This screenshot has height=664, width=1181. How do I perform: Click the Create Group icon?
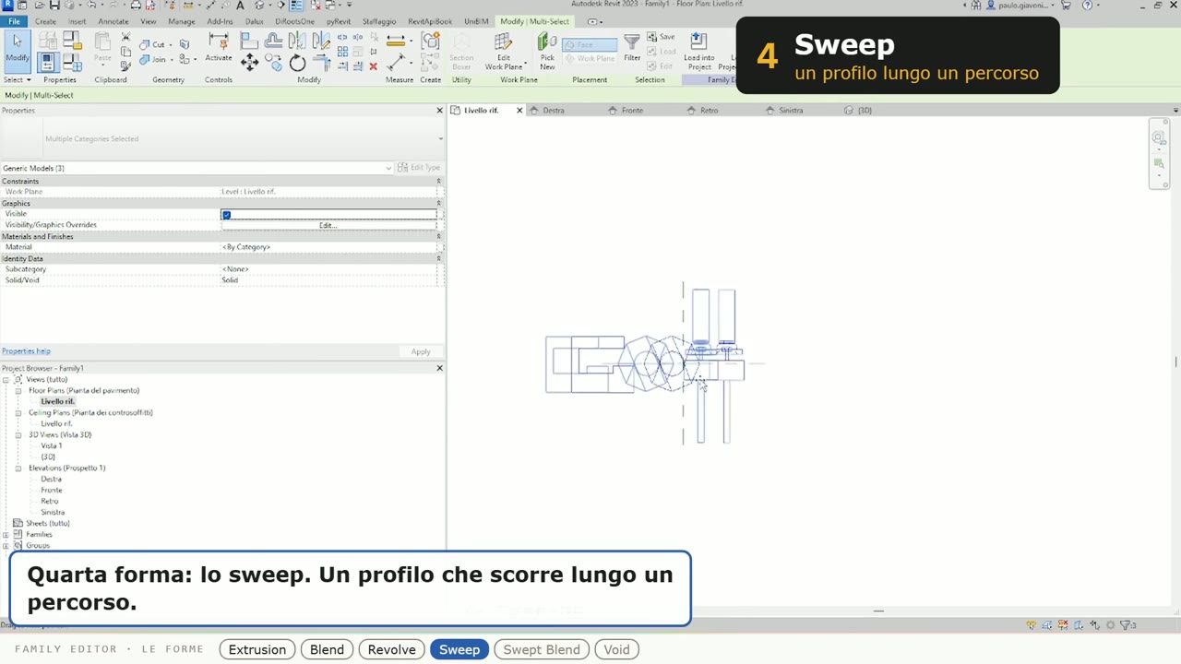click(430, 41)
